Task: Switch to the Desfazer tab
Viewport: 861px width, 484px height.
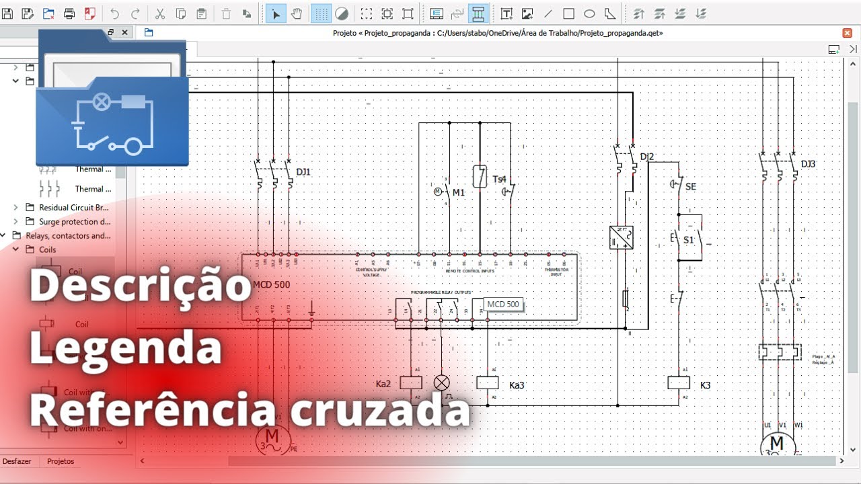Action: pyautogui.click(x=15, y=461)
